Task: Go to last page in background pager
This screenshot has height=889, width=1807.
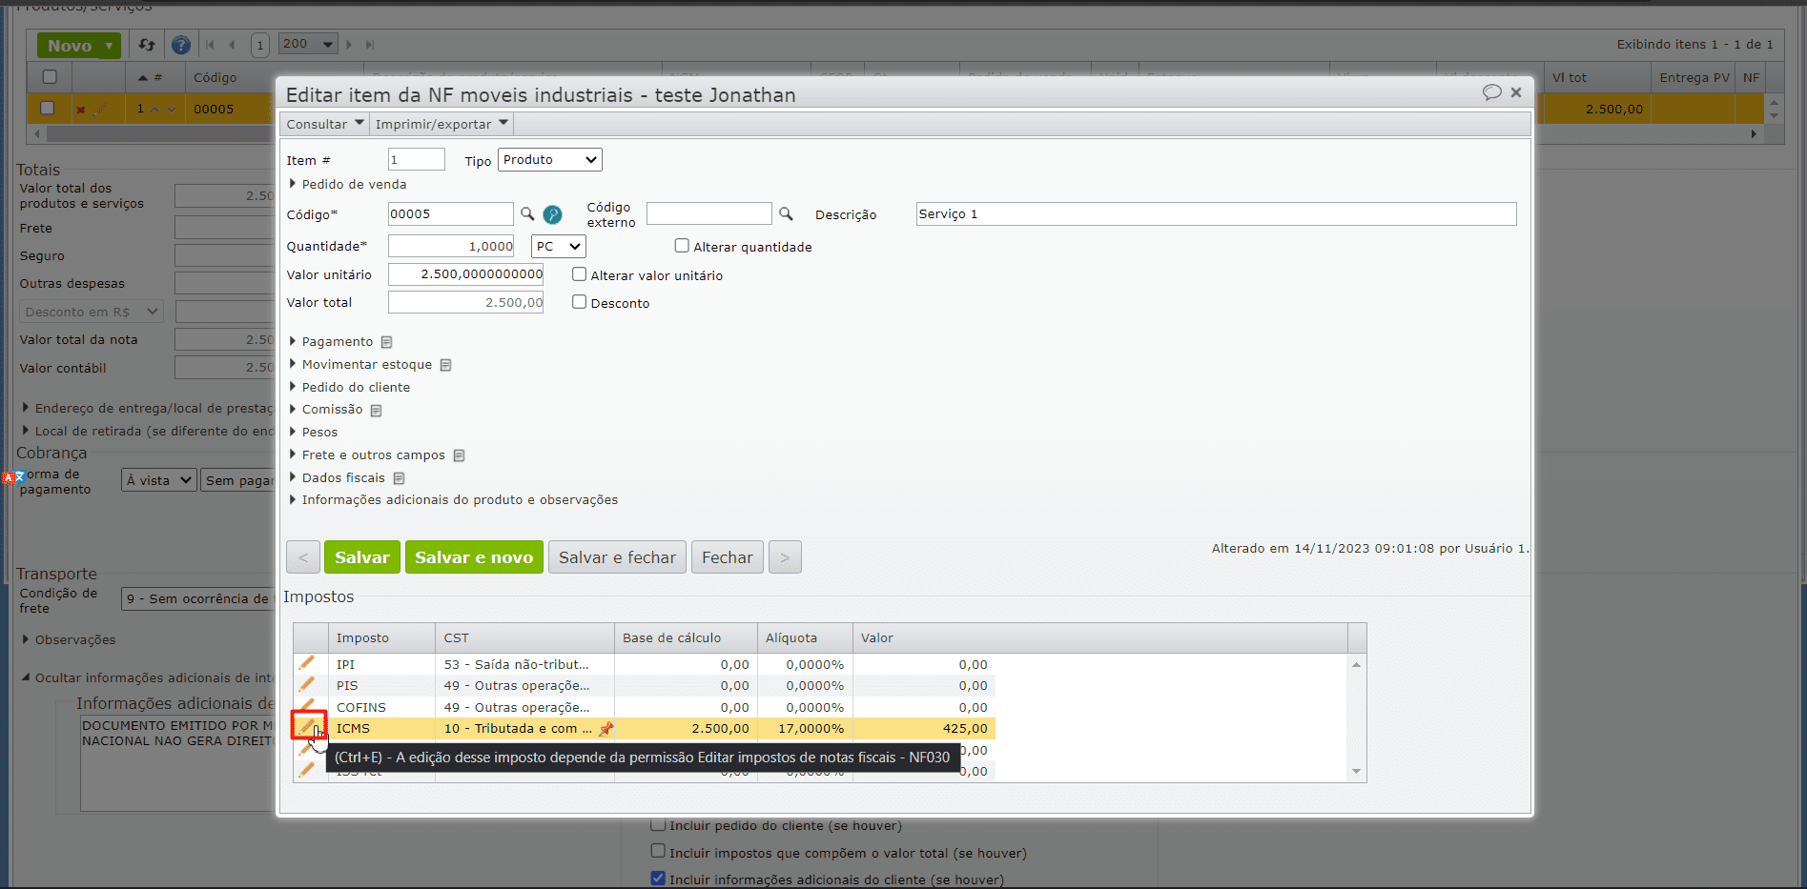Action: pyautogui.click(x=370, y=45)
